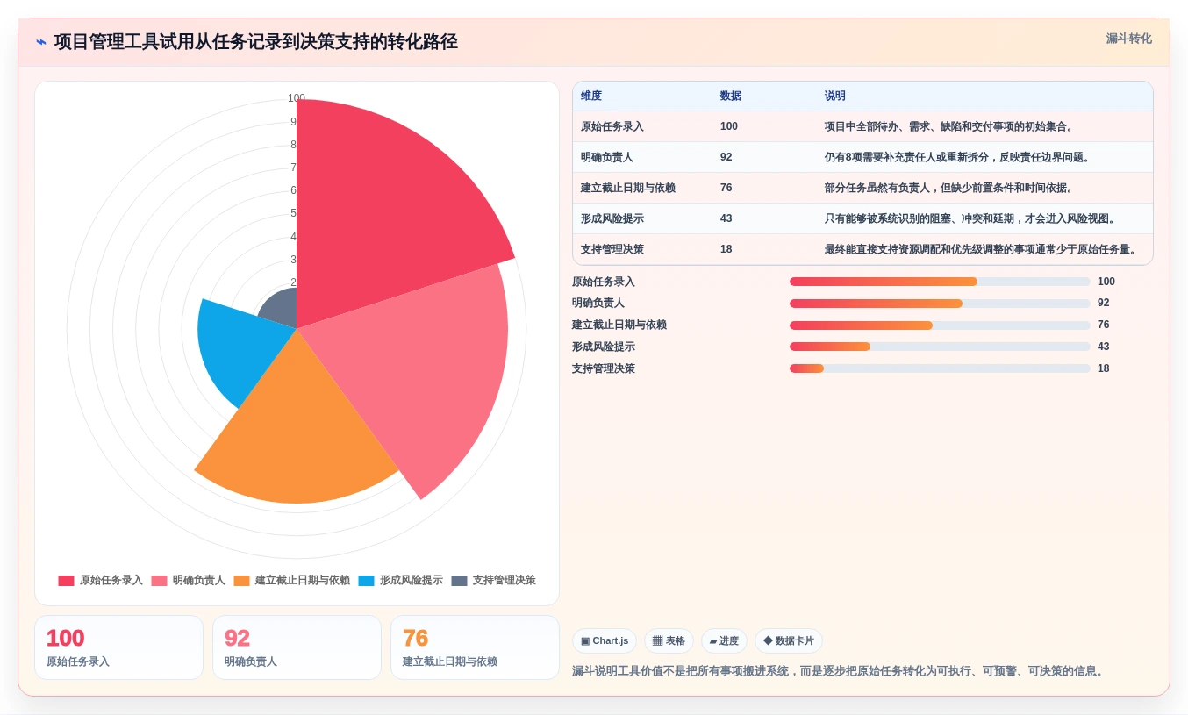The image size is (1188, 715).
Task: Click description starting 最终能直接支持
Action: (982, 249)
